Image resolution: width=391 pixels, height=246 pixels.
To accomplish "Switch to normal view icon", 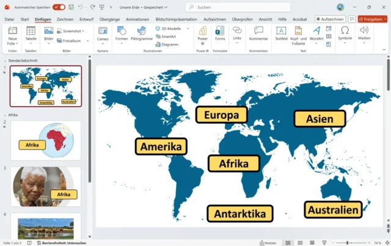I will click(288, 243).
